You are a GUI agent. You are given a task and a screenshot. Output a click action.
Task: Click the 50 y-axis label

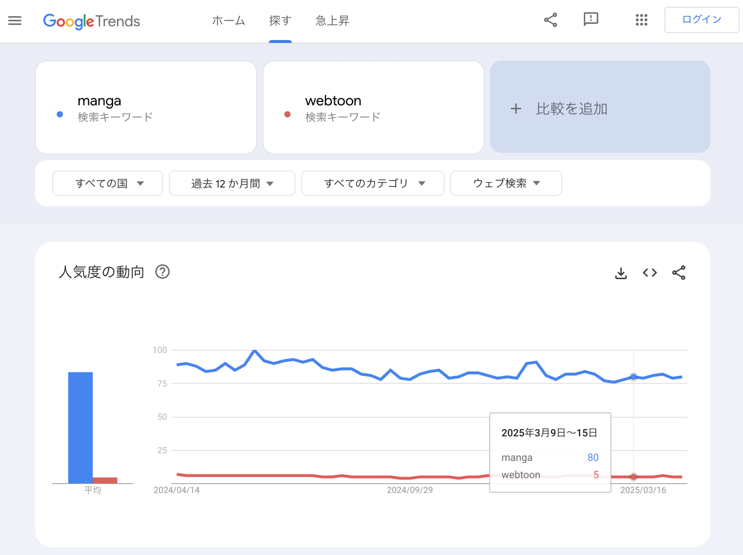tap(162, 417)
